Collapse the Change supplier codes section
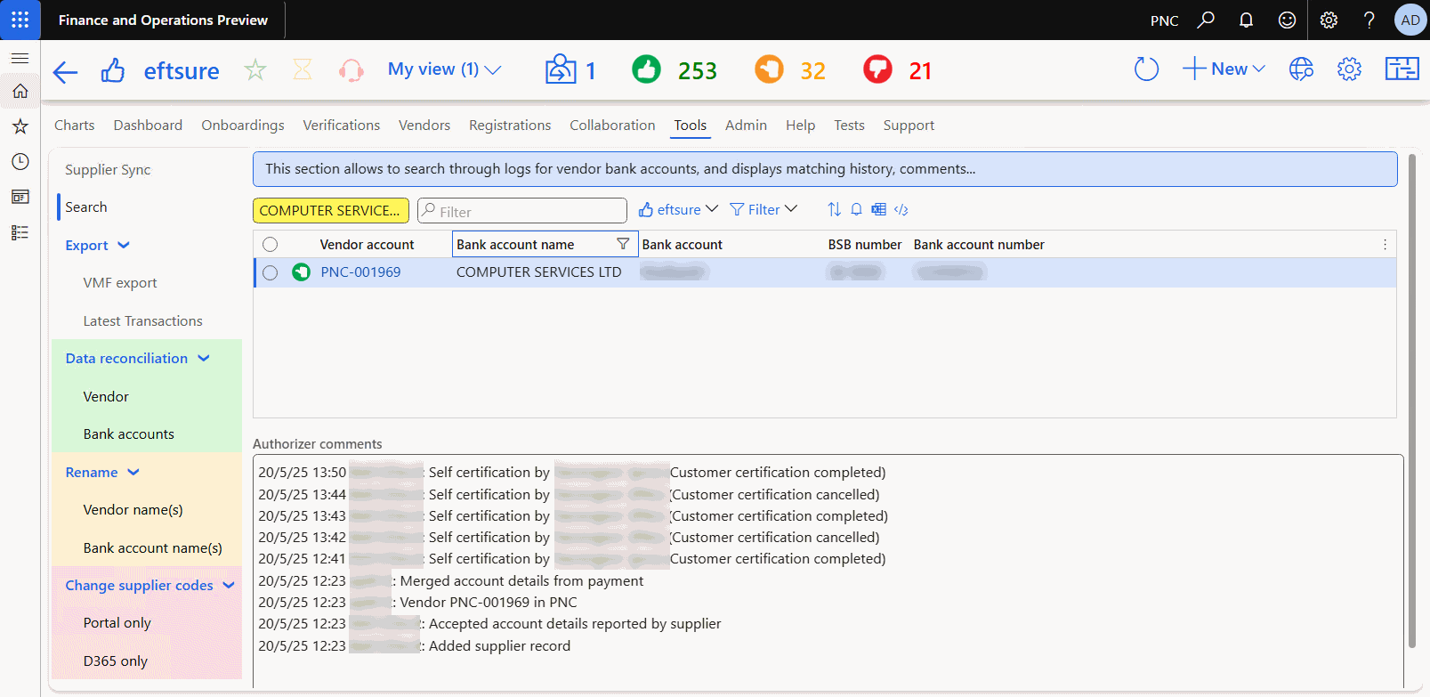 pyautogui.click(x=229, y=585)
